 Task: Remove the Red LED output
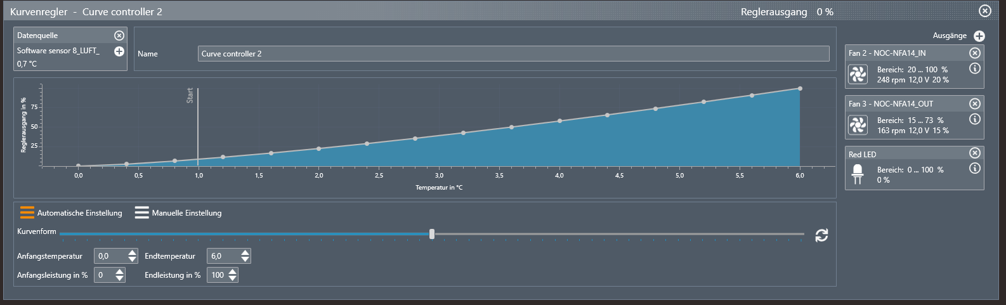(975, 153)
